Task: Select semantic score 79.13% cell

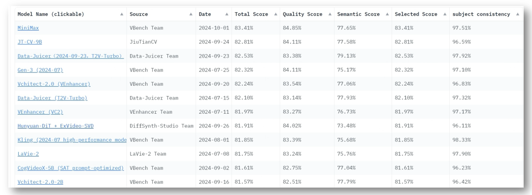Action: 363,56
